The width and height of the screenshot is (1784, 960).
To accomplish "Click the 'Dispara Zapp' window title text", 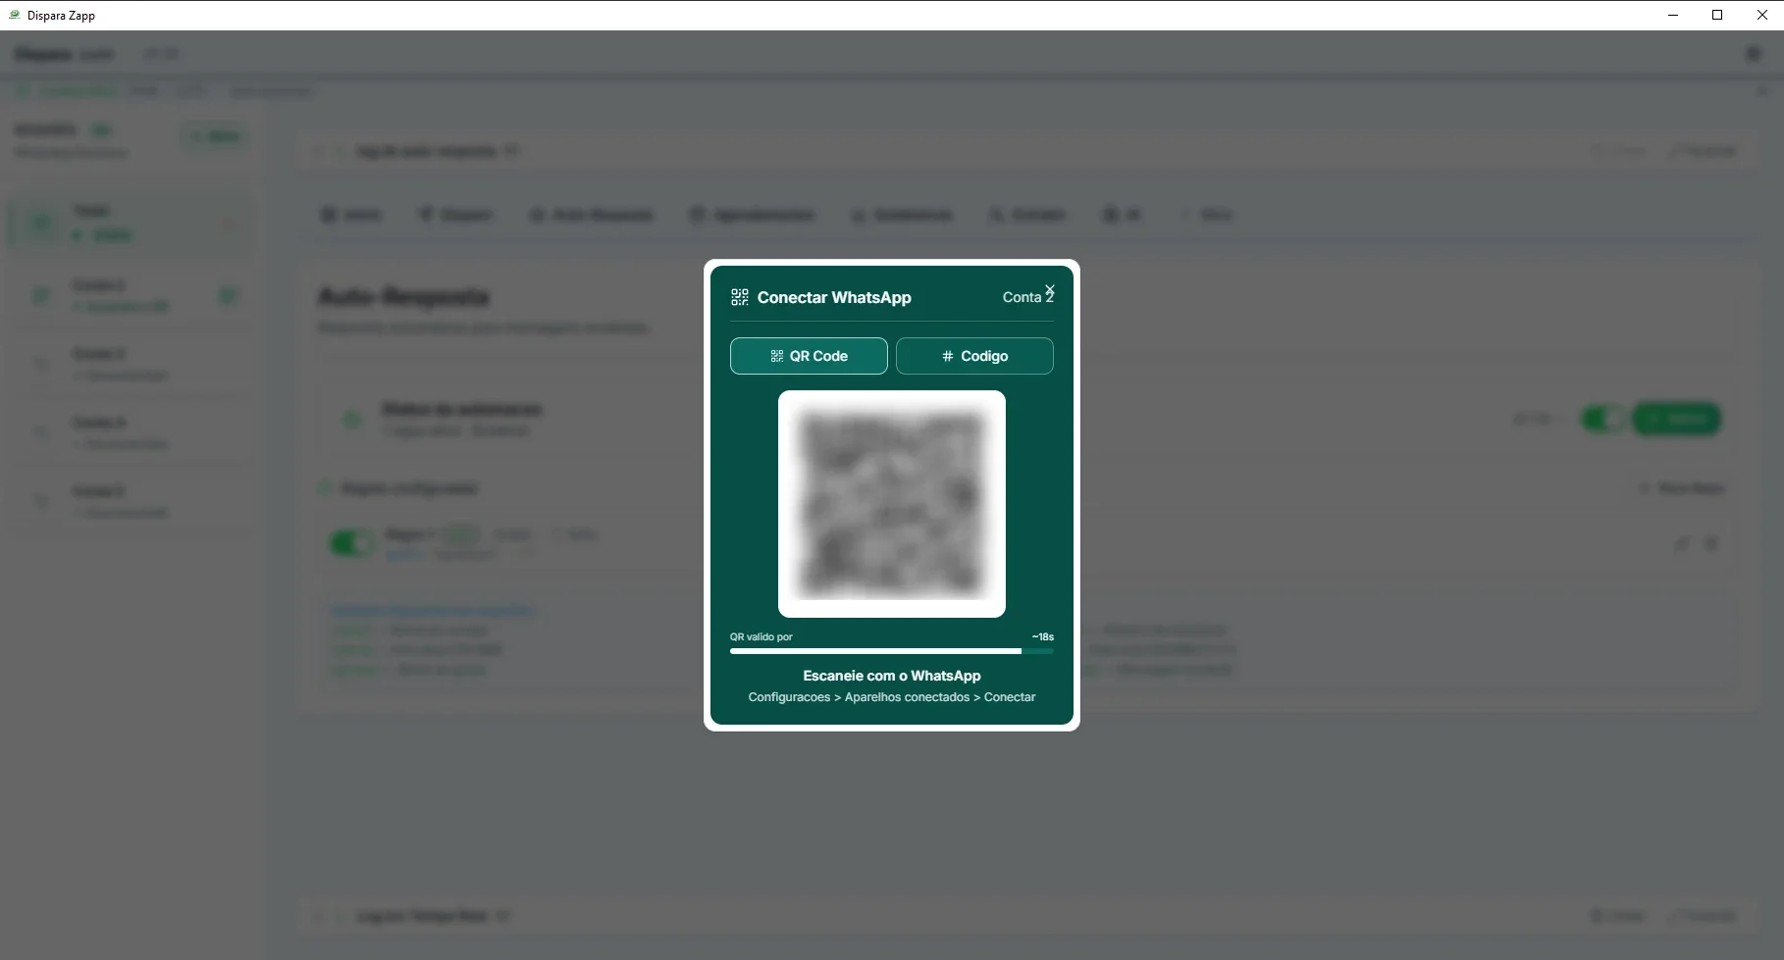I will point(61,16).
